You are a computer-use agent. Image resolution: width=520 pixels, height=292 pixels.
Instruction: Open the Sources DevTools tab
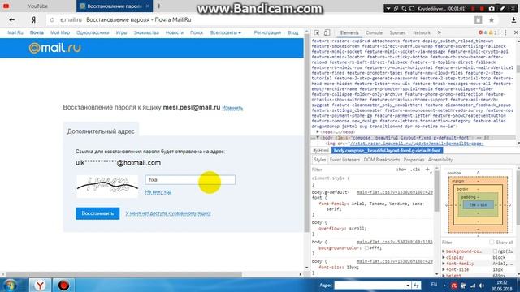tap(397, 32)
